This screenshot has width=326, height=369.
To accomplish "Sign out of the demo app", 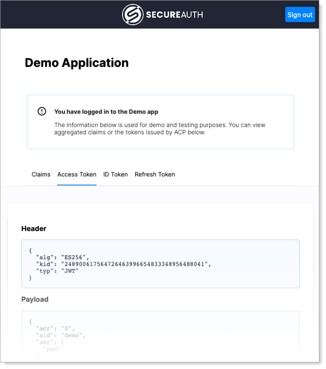I will pyautogui.click(x=300, y=15).
